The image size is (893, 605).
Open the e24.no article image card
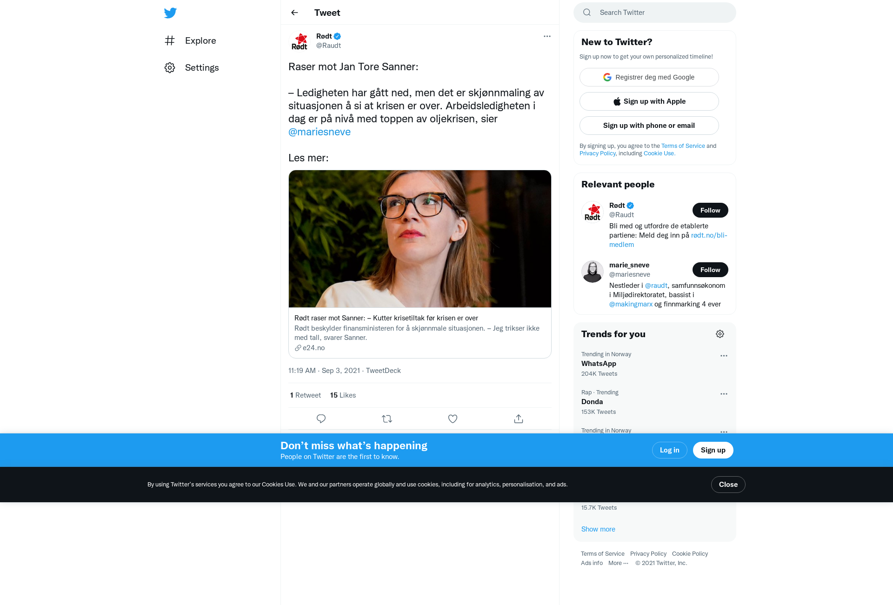420,239
